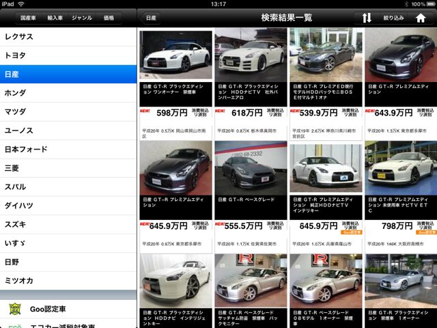Switch to the 国産車 tab
Viewport: 437px width, 328px height.
pos(28,18)
